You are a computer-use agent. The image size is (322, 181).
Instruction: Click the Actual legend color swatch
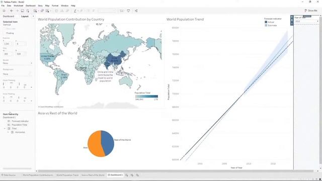pyautogui.click(x=266, y=22)
